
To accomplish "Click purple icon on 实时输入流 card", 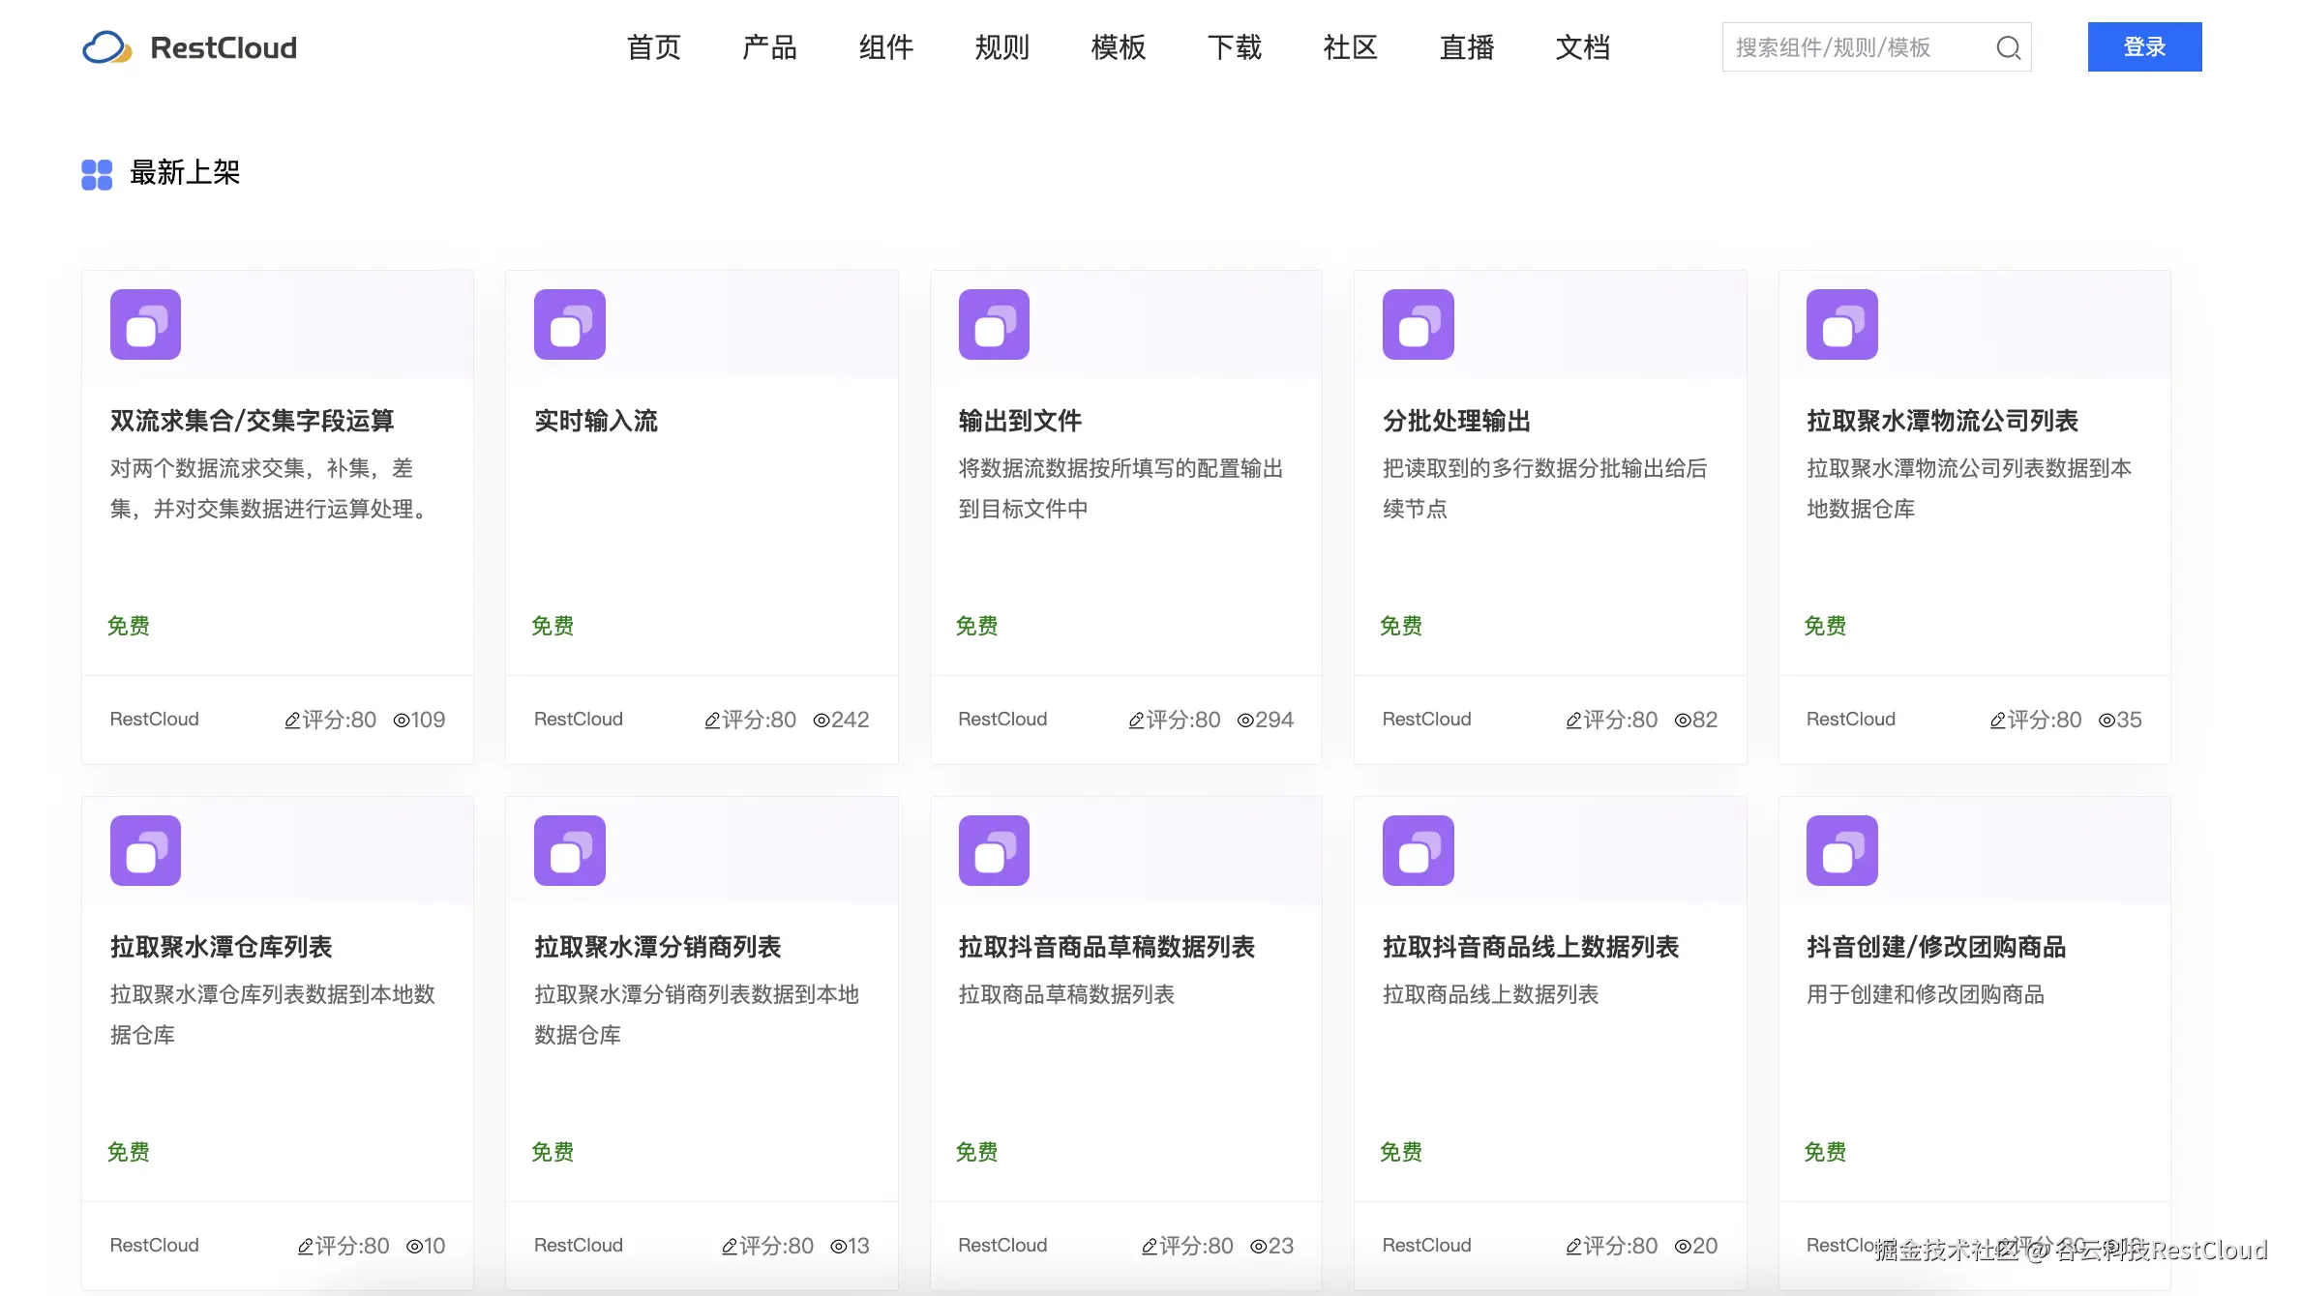I will tap(570, 324).
